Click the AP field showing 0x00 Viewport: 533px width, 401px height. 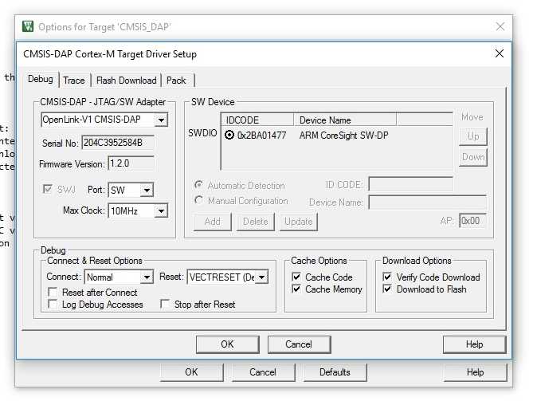point(472,221)
